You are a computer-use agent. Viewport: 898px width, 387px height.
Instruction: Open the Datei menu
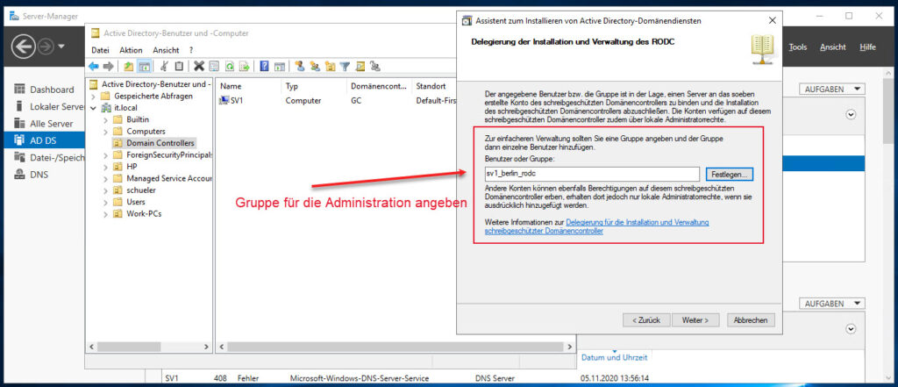point(100,50)
